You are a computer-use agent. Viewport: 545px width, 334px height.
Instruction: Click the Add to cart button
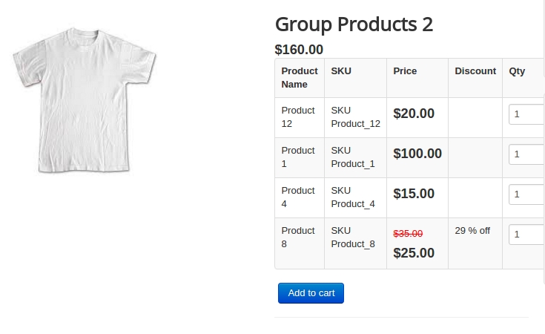pyautogui.click(x=311, y=293)
